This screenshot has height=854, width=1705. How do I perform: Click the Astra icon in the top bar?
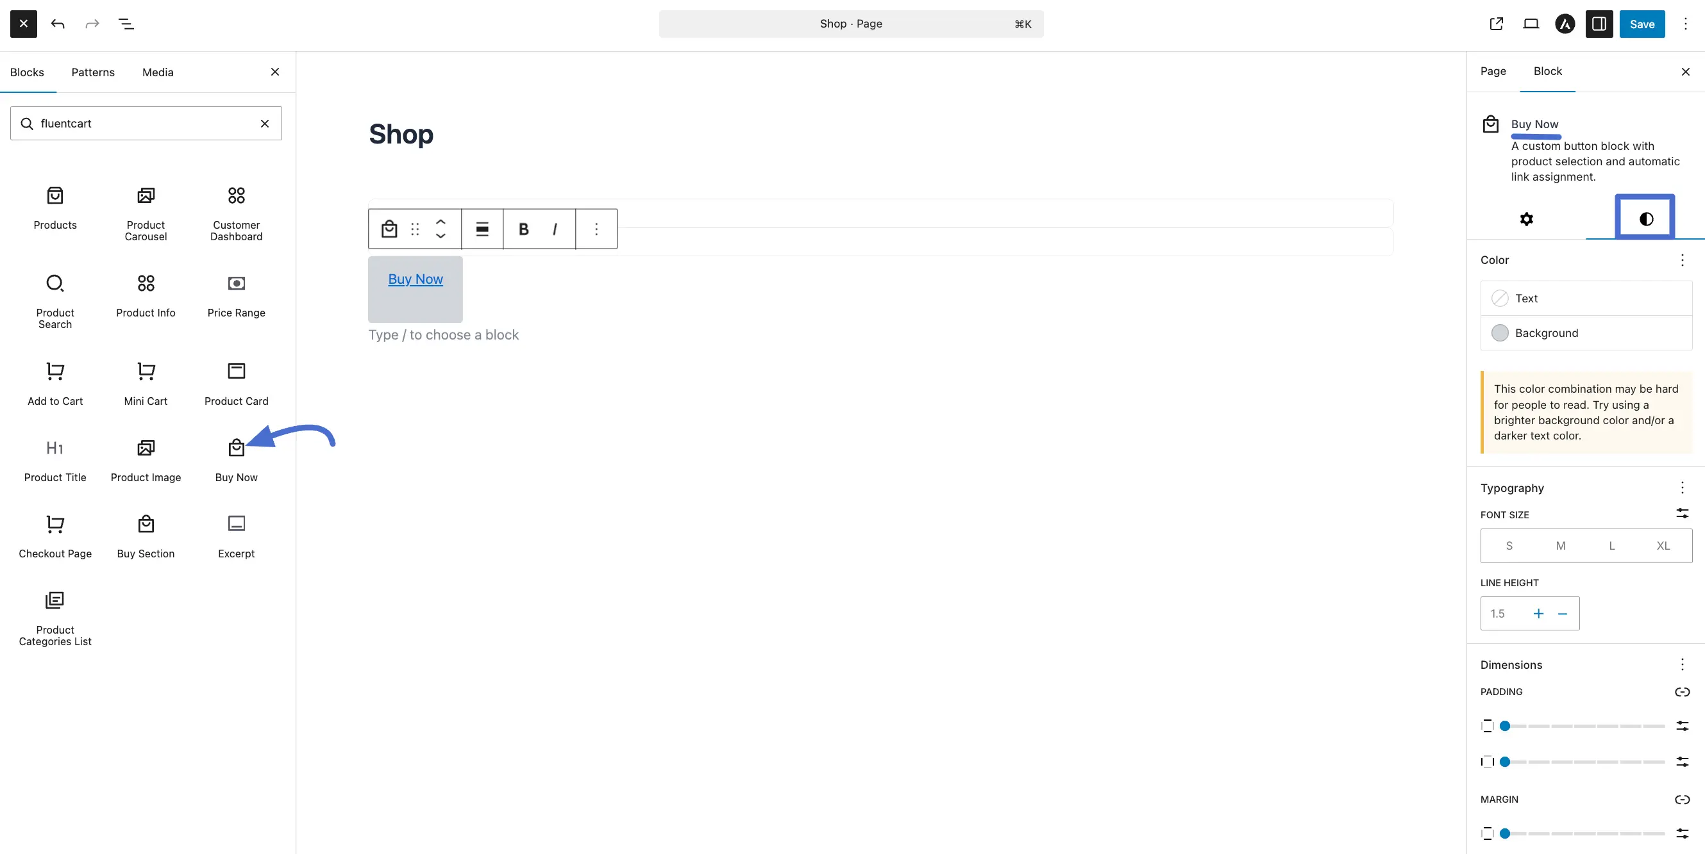[1565, 24]
